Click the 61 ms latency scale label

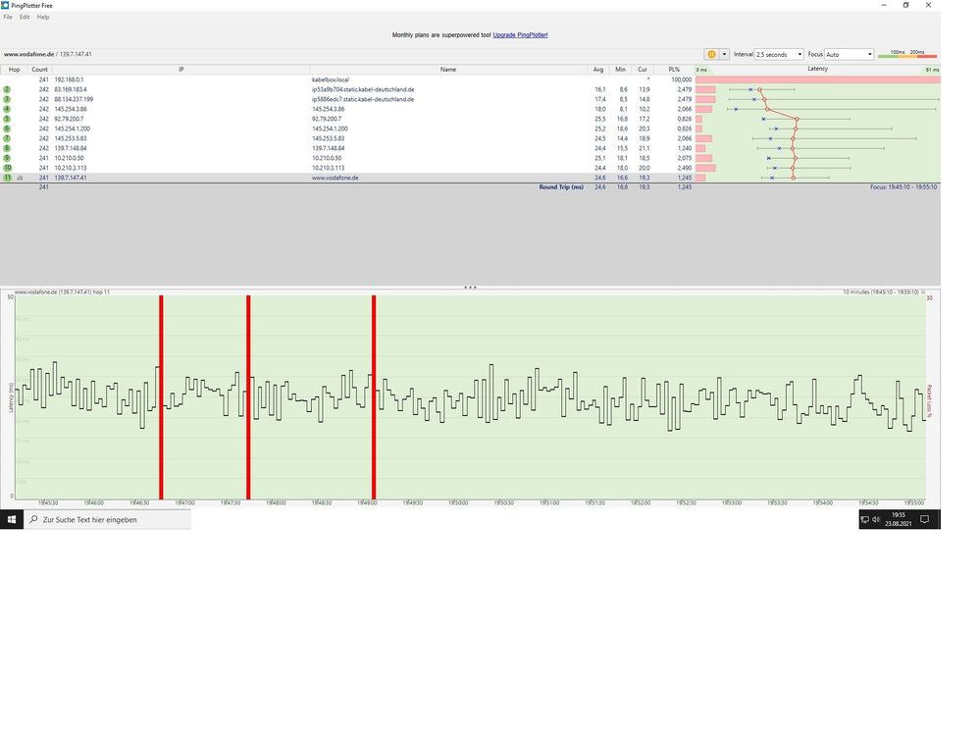click(932, 70)
